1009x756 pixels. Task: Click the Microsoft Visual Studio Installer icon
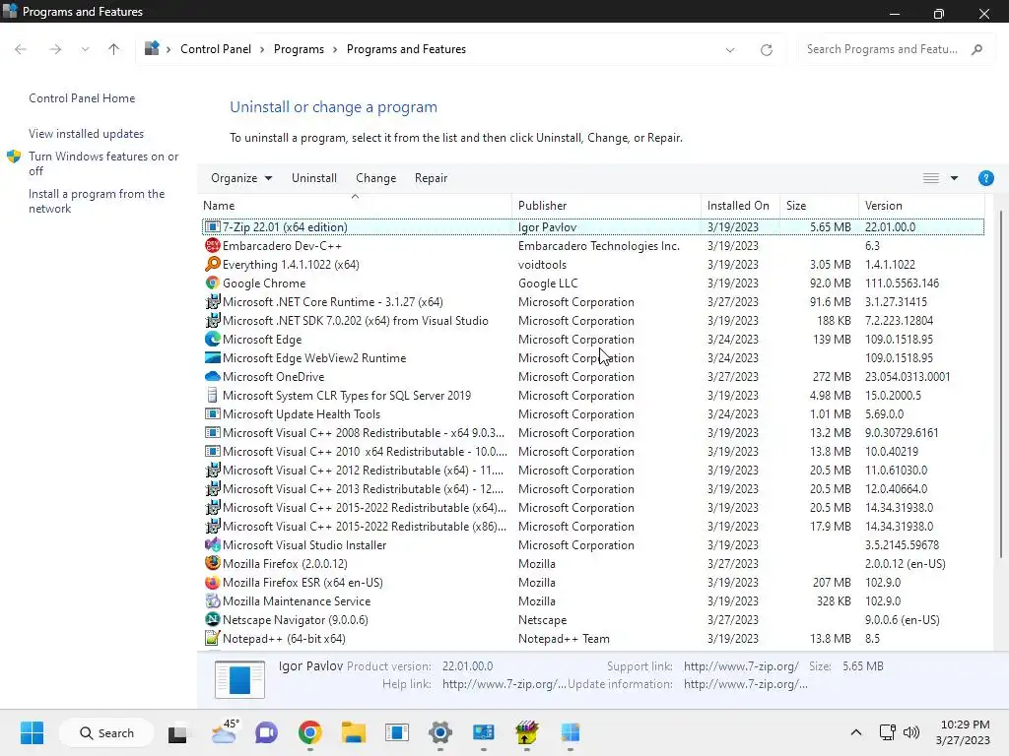pos(213,544)
